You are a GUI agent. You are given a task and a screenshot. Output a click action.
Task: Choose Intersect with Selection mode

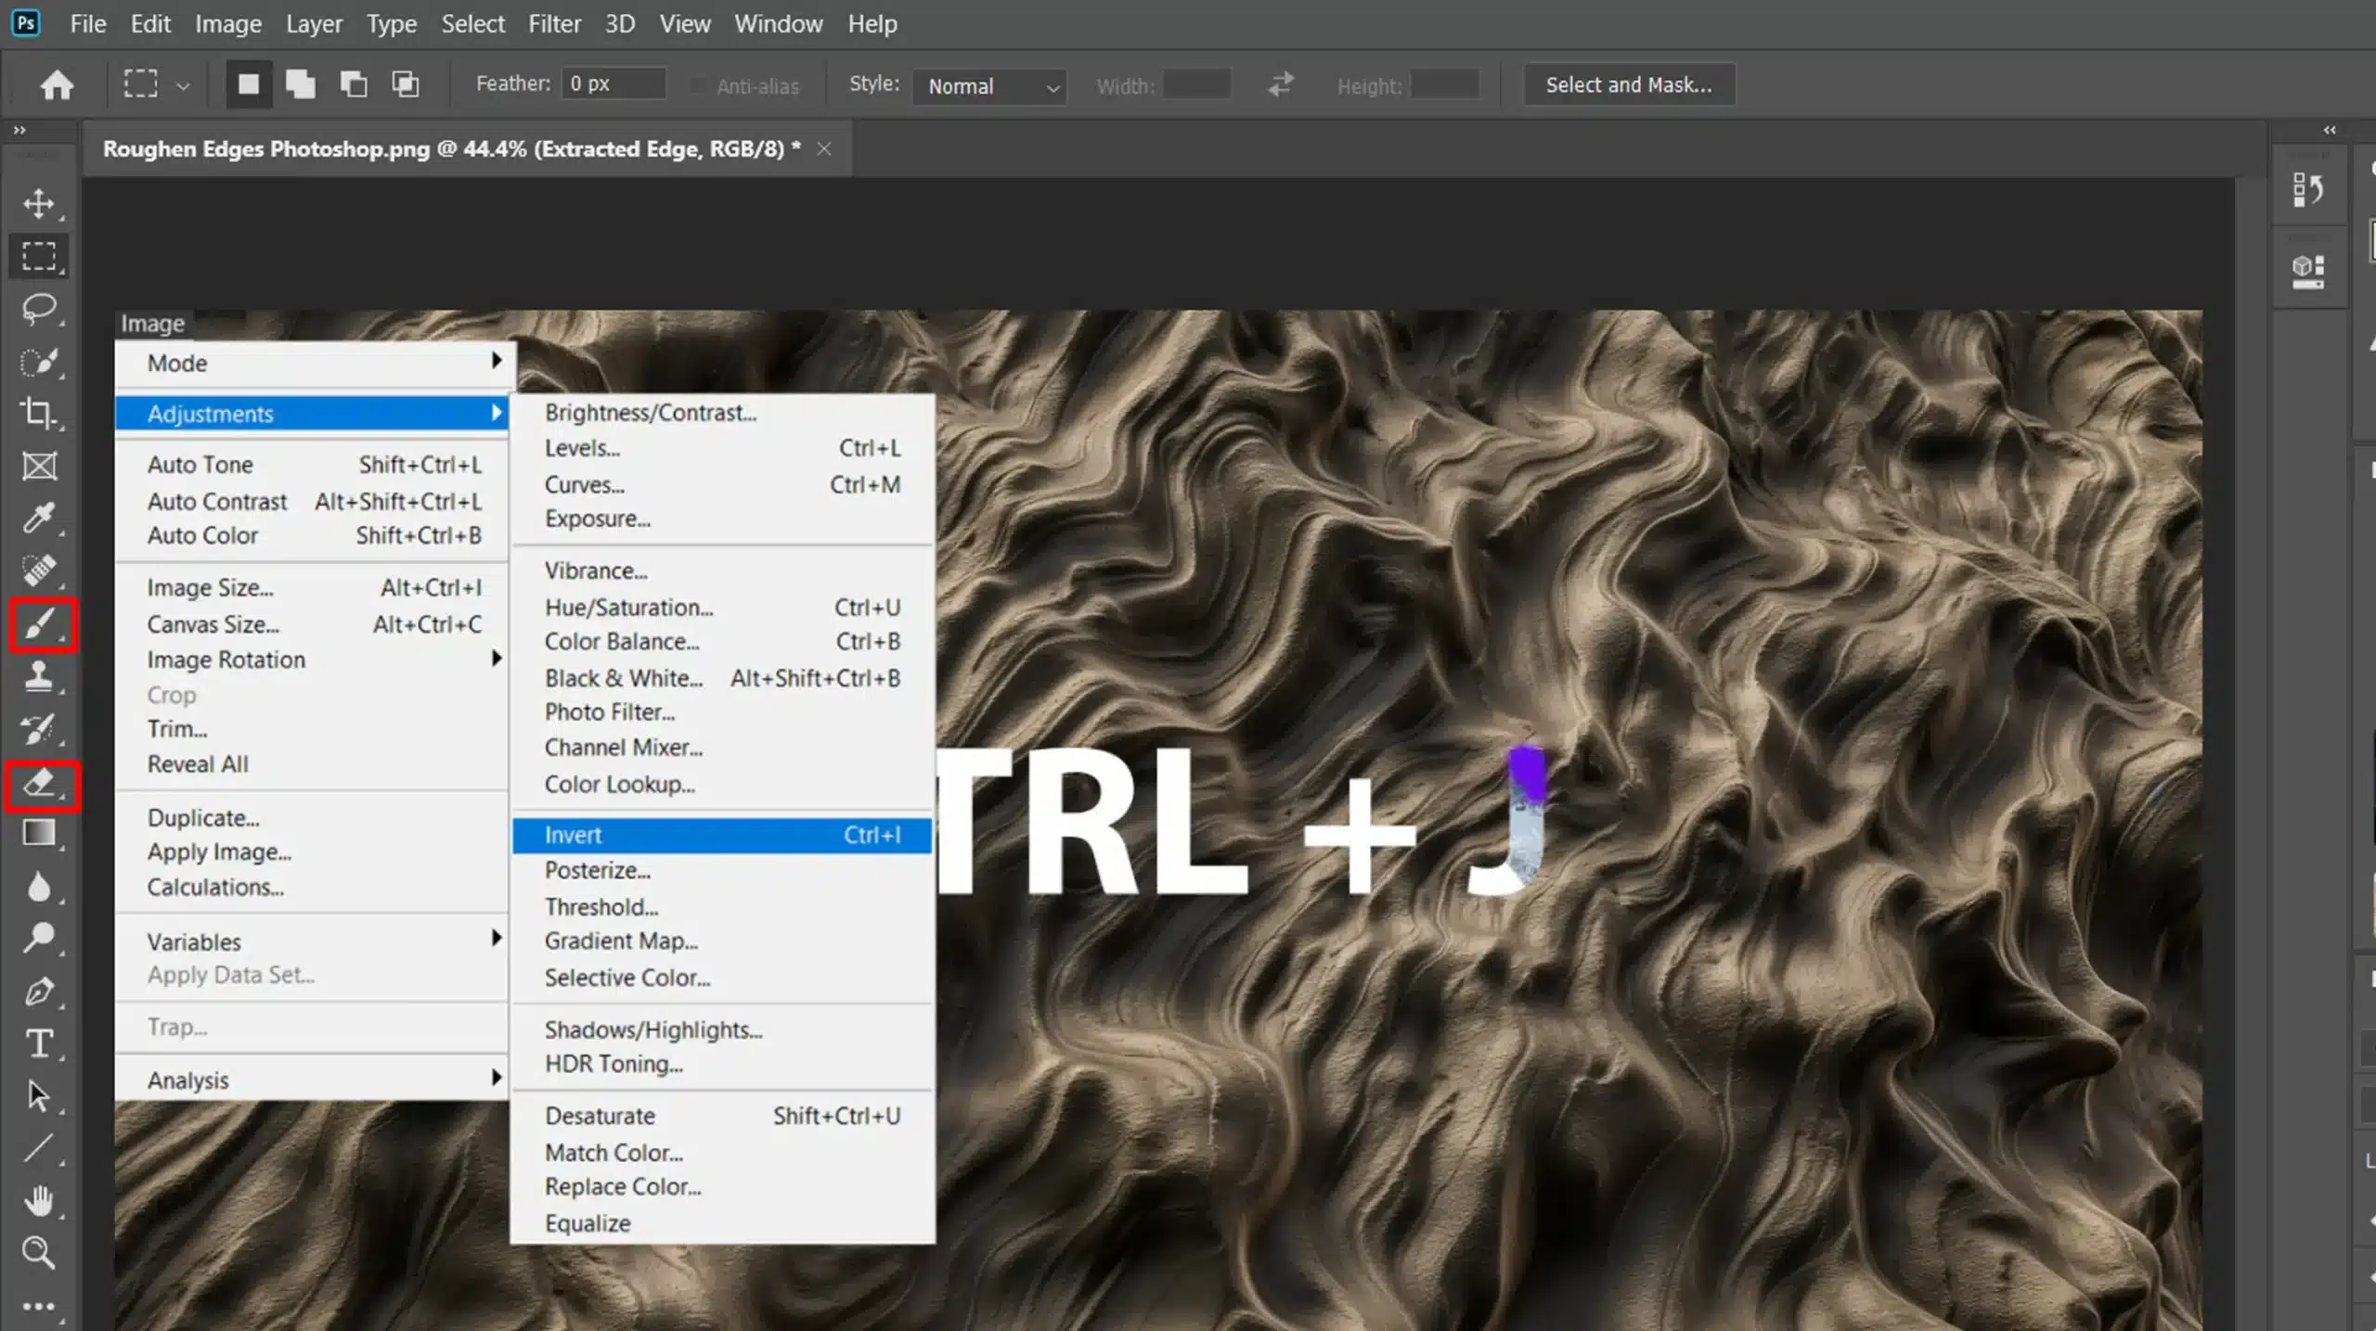[406, 85]
